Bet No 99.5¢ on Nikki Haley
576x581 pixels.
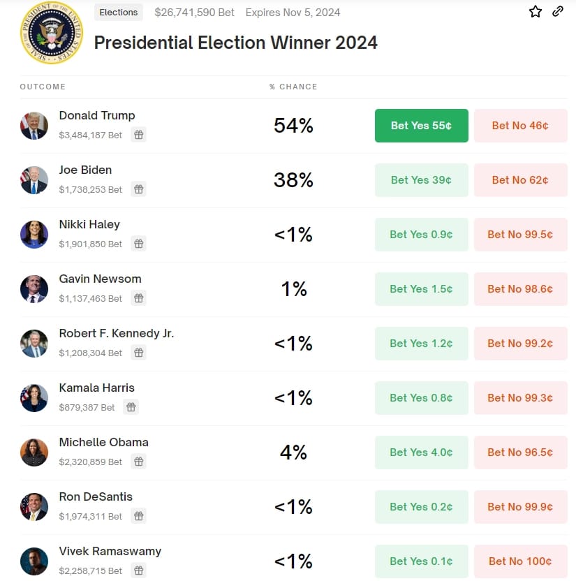coord(520,235)
